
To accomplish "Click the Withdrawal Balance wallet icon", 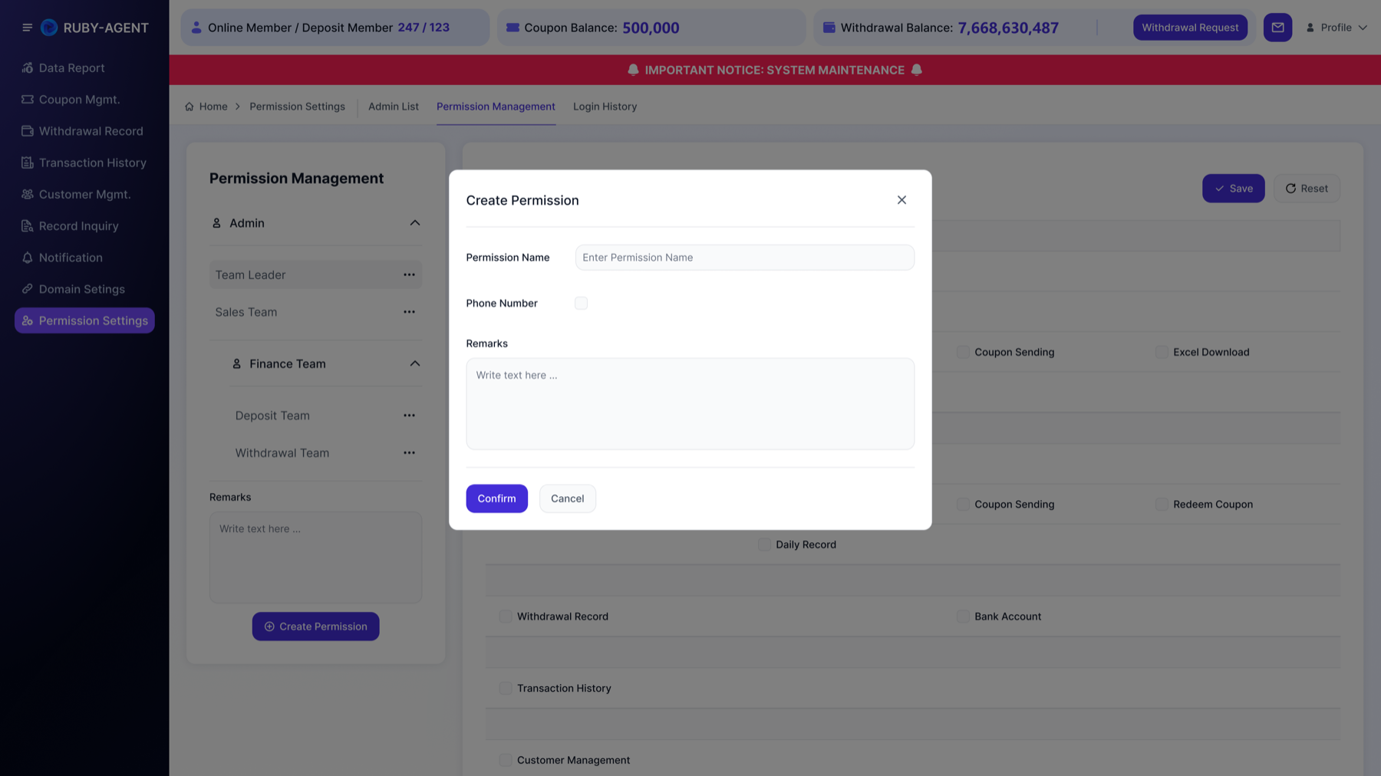I will pos(829,28).
